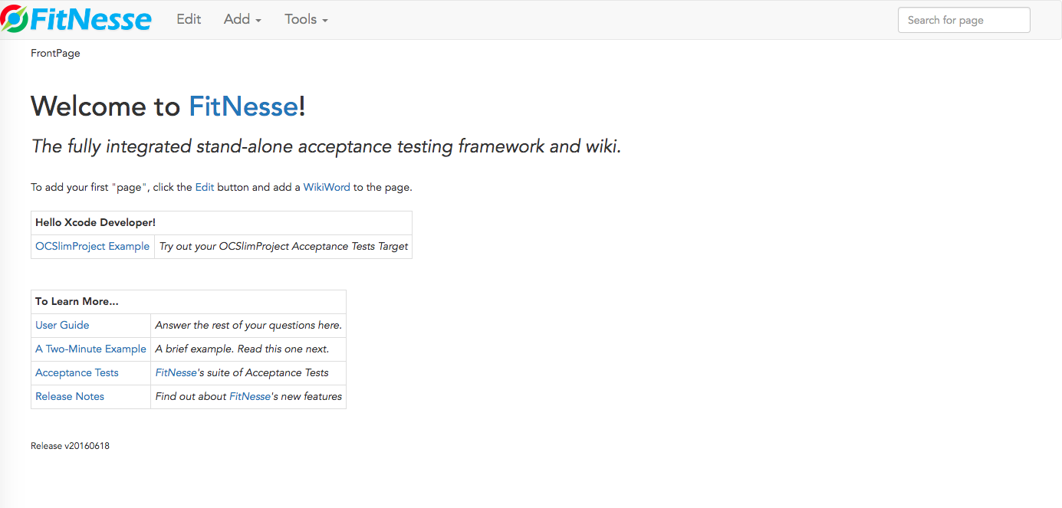Click 'Answer the rest of your questions here.' cell
Screen dimensions: 1062x508
(x=248, y=326)
